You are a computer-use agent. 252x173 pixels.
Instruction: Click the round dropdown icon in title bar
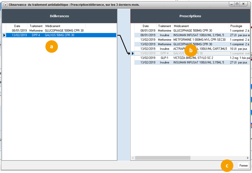pos(5,5)
